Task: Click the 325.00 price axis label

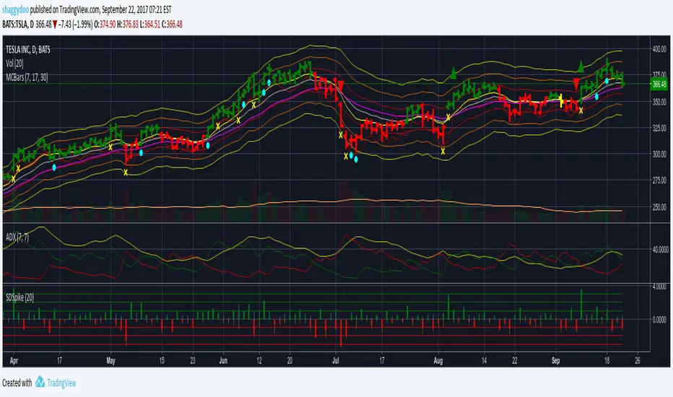Action: coord(659,128)
